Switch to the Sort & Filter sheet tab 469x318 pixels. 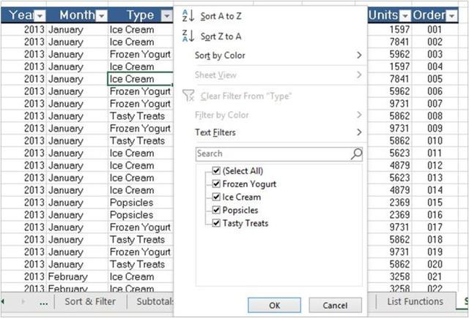coord(89,301)
